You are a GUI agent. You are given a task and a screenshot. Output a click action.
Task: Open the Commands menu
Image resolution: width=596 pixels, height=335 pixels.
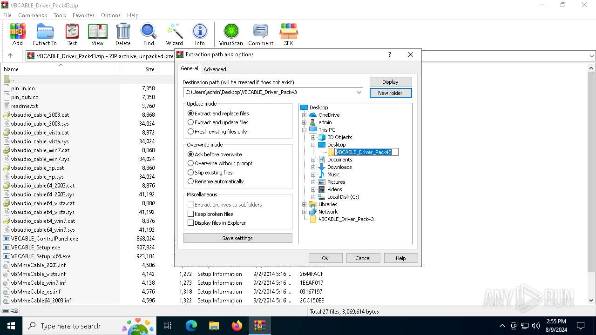click(x=33, y=15)
